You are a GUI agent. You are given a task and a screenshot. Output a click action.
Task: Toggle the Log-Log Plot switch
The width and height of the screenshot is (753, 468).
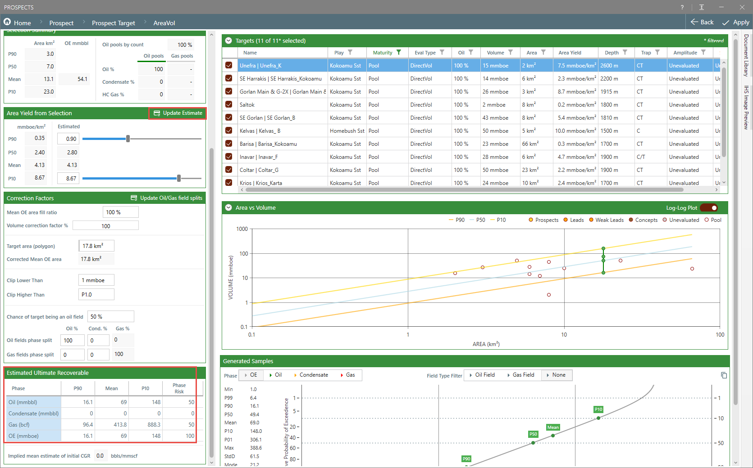(x=709, y=208)
